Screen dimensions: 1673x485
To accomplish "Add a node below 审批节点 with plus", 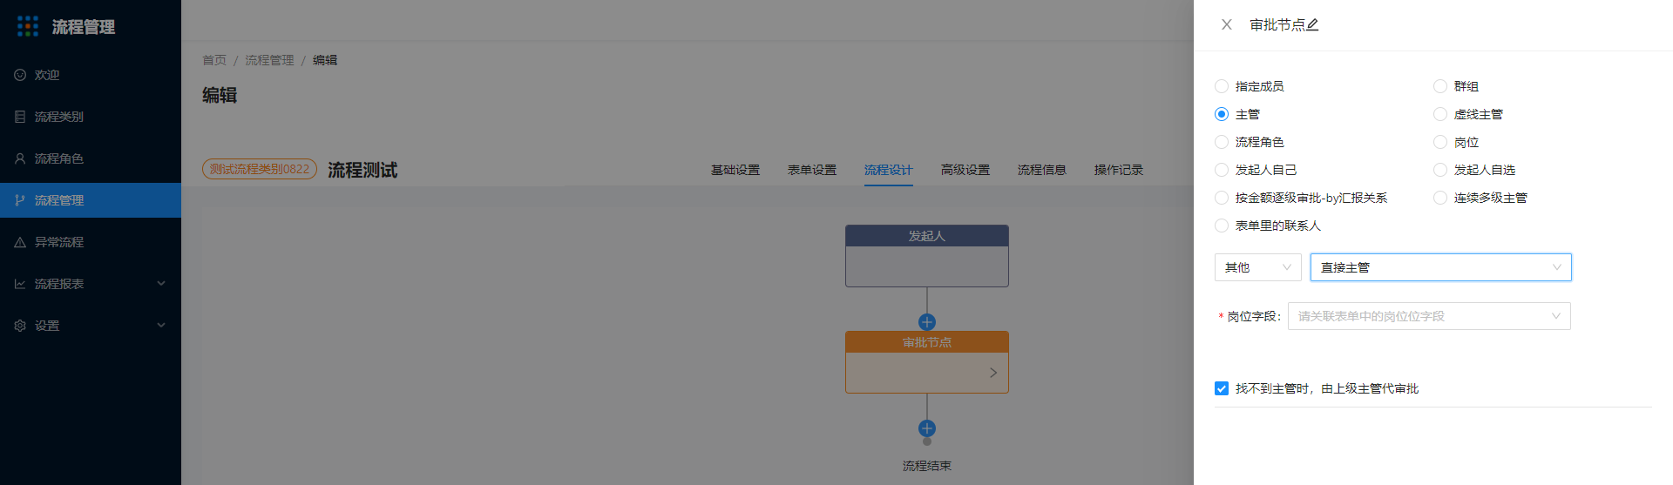I will pos(927,428).
